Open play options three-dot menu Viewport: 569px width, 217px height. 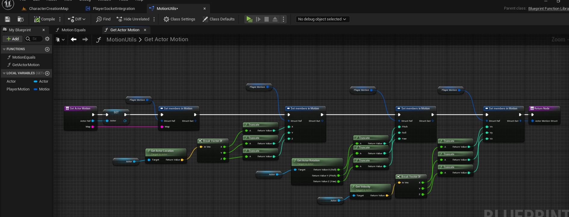tap(283, 19)
